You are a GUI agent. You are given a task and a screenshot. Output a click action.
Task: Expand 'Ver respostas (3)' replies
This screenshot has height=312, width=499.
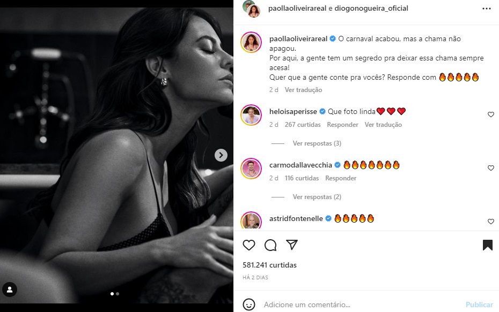tap(317, 143)
